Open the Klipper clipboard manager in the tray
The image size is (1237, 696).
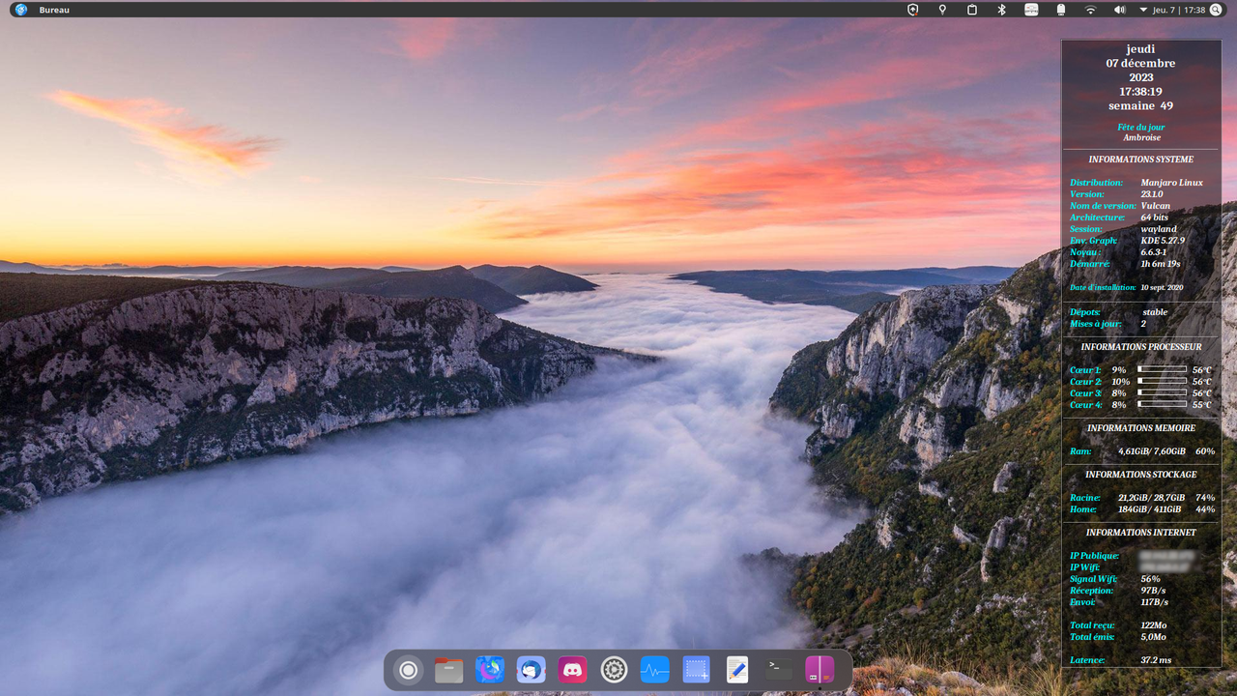(x=972, y=10)
